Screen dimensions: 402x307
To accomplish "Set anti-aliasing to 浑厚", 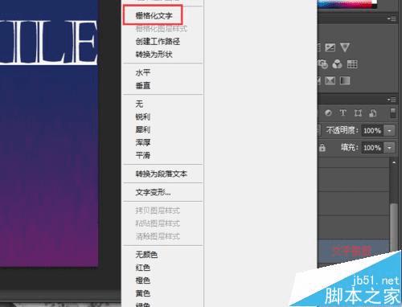I will 143,142.
